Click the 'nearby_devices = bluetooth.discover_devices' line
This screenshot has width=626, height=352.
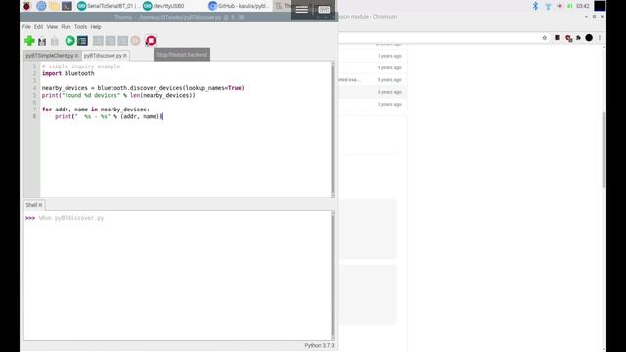[x=143, y=88]
